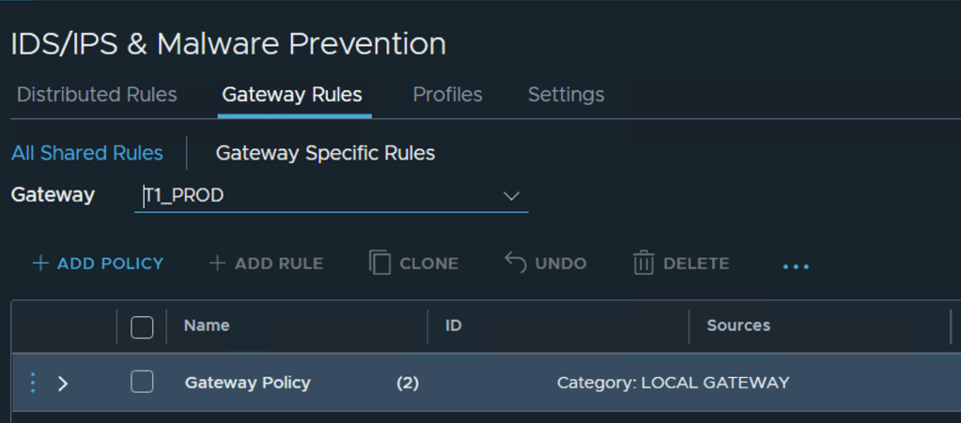The height and width of the screenshot is (423, 961).
Task: Click the Clone copy icon
Action: [380, 263]
